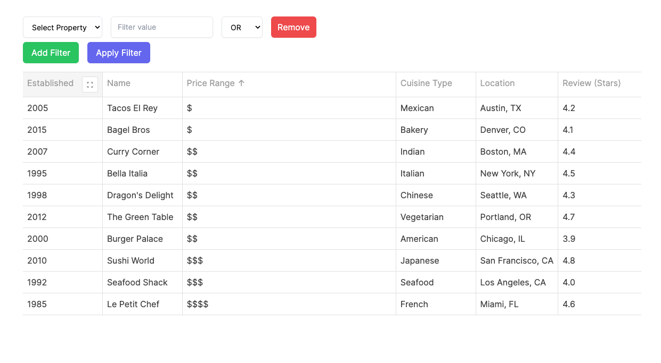Select the Tacos El Rey row
The image size is (661, 363).
[x=132, y=108]
